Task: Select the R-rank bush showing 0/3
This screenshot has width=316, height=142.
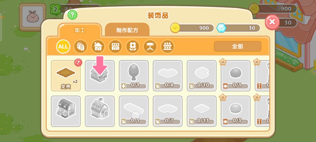Action: [x=236, y=111]
